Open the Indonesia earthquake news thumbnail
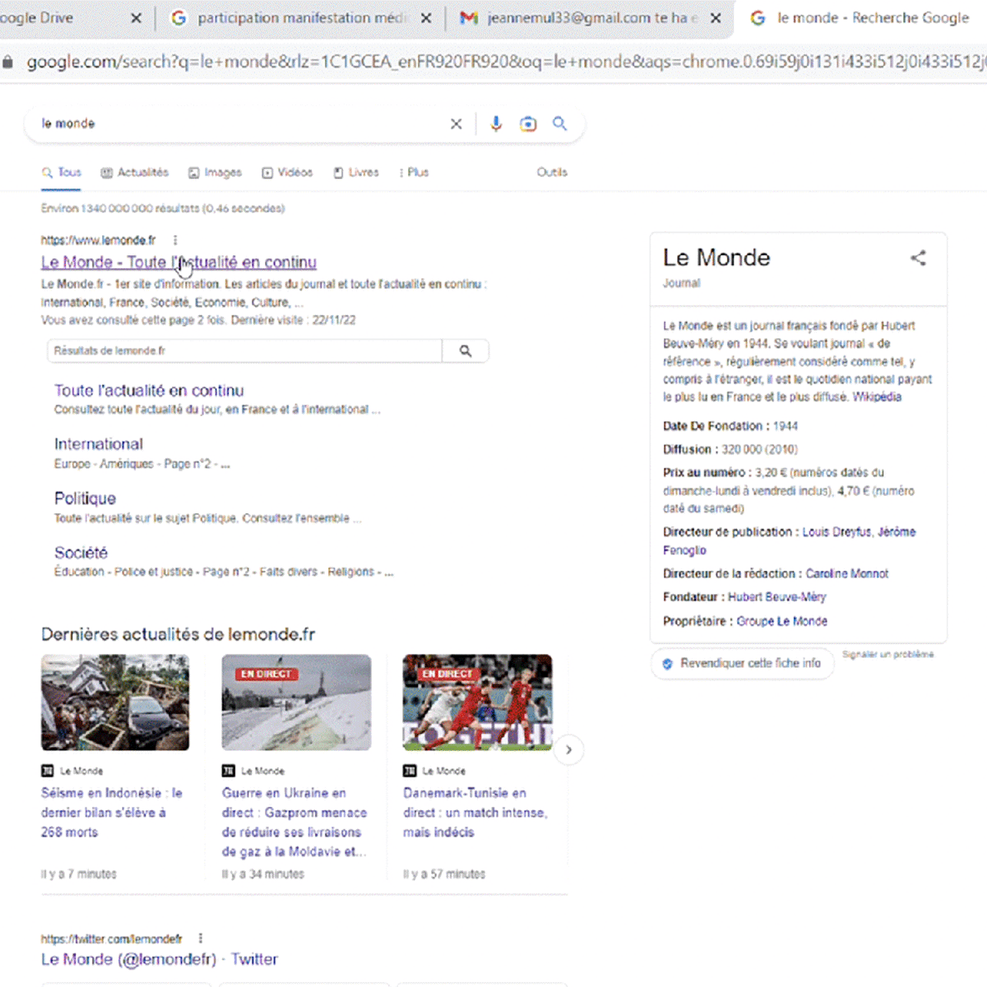This screenshot has width=987, height=987. point(115,702)
